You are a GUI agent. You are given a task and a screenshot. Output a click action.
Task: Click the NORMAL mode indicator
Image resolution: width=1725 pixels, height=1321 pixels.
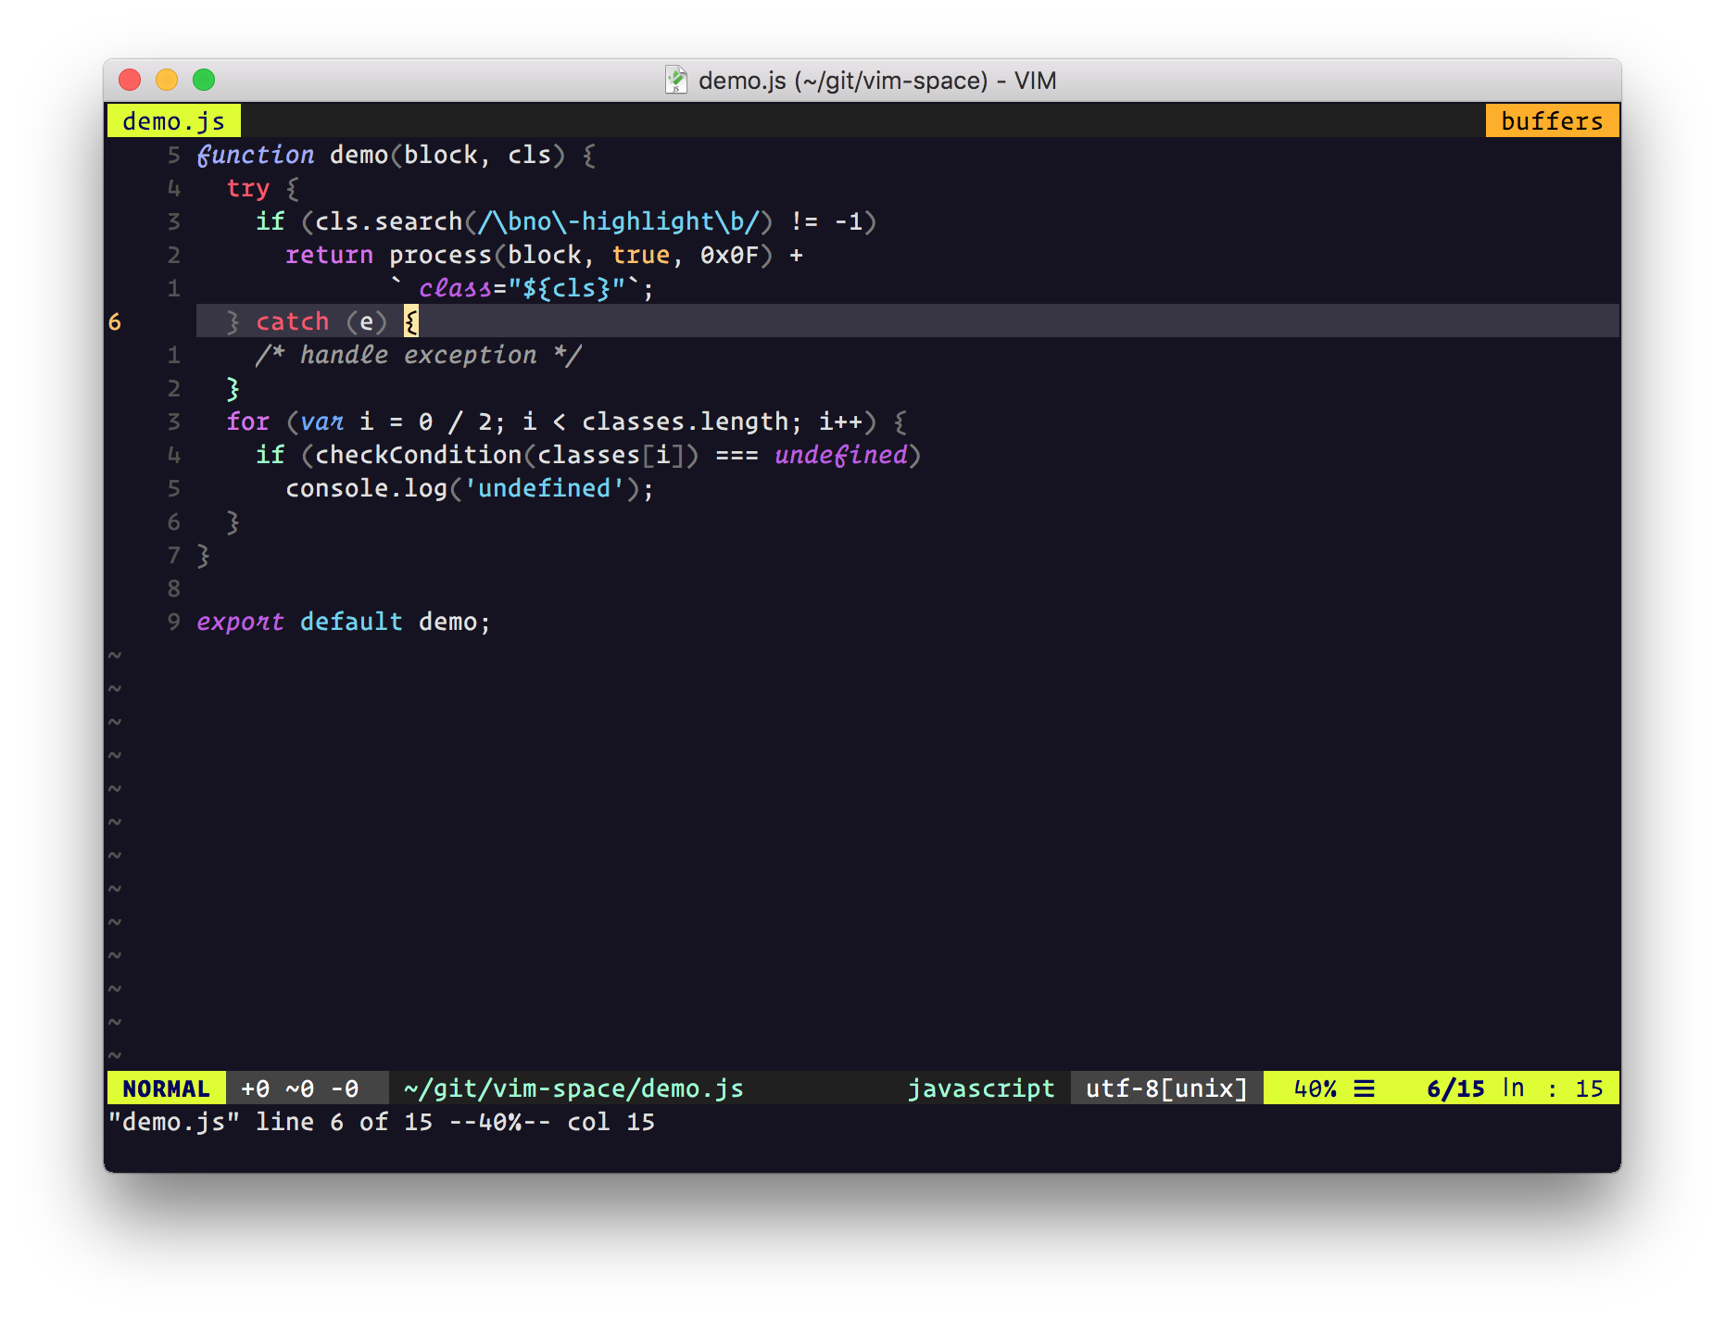pos(166,1088)
